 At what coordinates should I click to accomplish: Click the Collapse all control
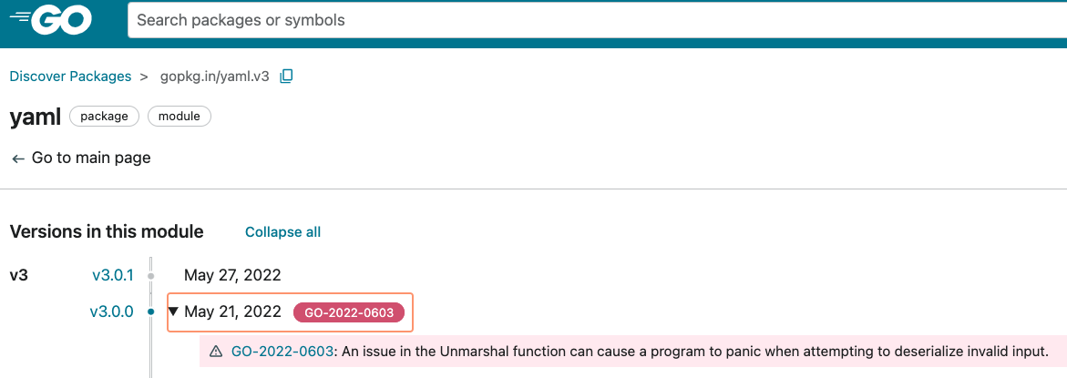pos(282,232)
